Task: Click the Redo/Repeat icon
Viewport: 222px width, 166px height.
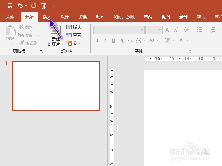Action: [34, 6]
